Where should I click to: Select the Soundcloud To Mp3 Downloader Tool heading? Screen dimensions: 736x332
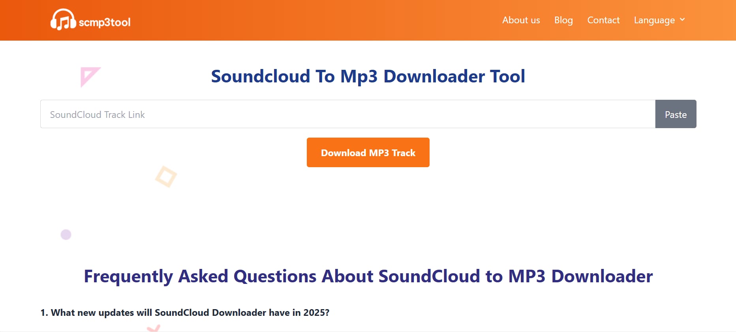(368, 76)
